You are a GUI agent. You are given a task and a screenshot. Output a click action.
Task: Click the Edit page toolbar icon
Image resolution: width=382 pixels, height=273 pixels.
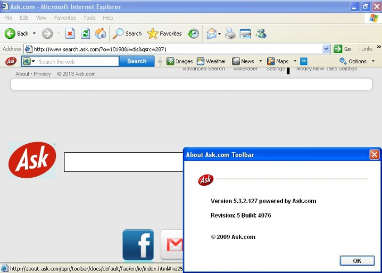pyautogui.click(x=245, y=34)
